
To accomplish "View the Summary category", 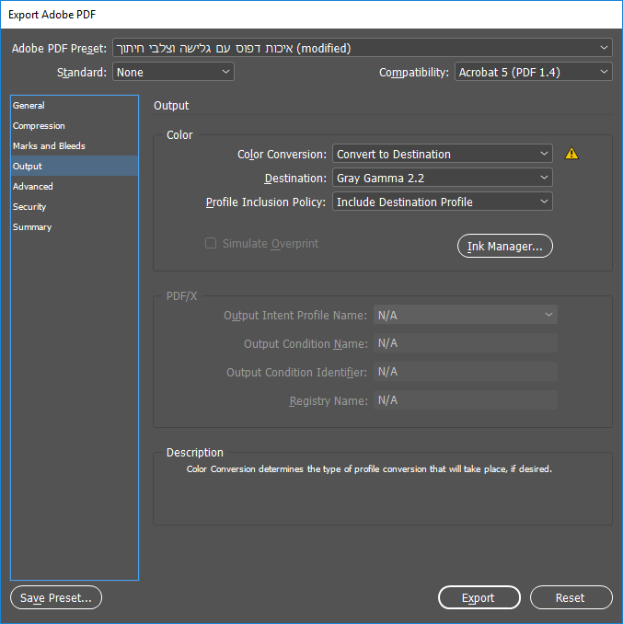I will 75,226.
